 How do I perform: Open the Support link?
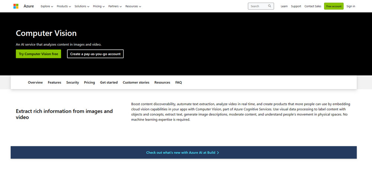click(x=296, y=6)
